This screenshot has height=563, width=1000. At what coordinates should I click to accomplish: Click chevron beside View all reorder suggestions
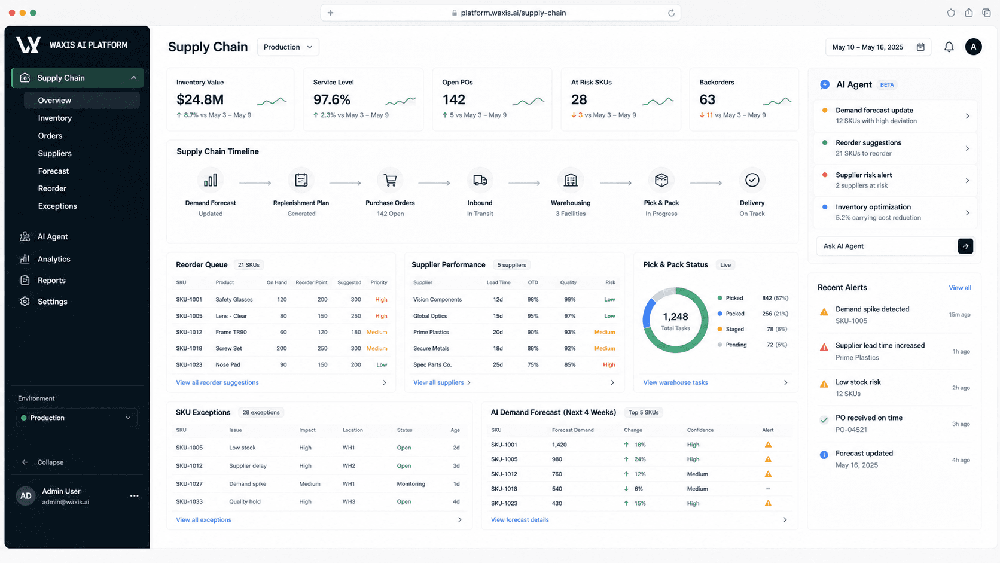[x=384, y=382]
